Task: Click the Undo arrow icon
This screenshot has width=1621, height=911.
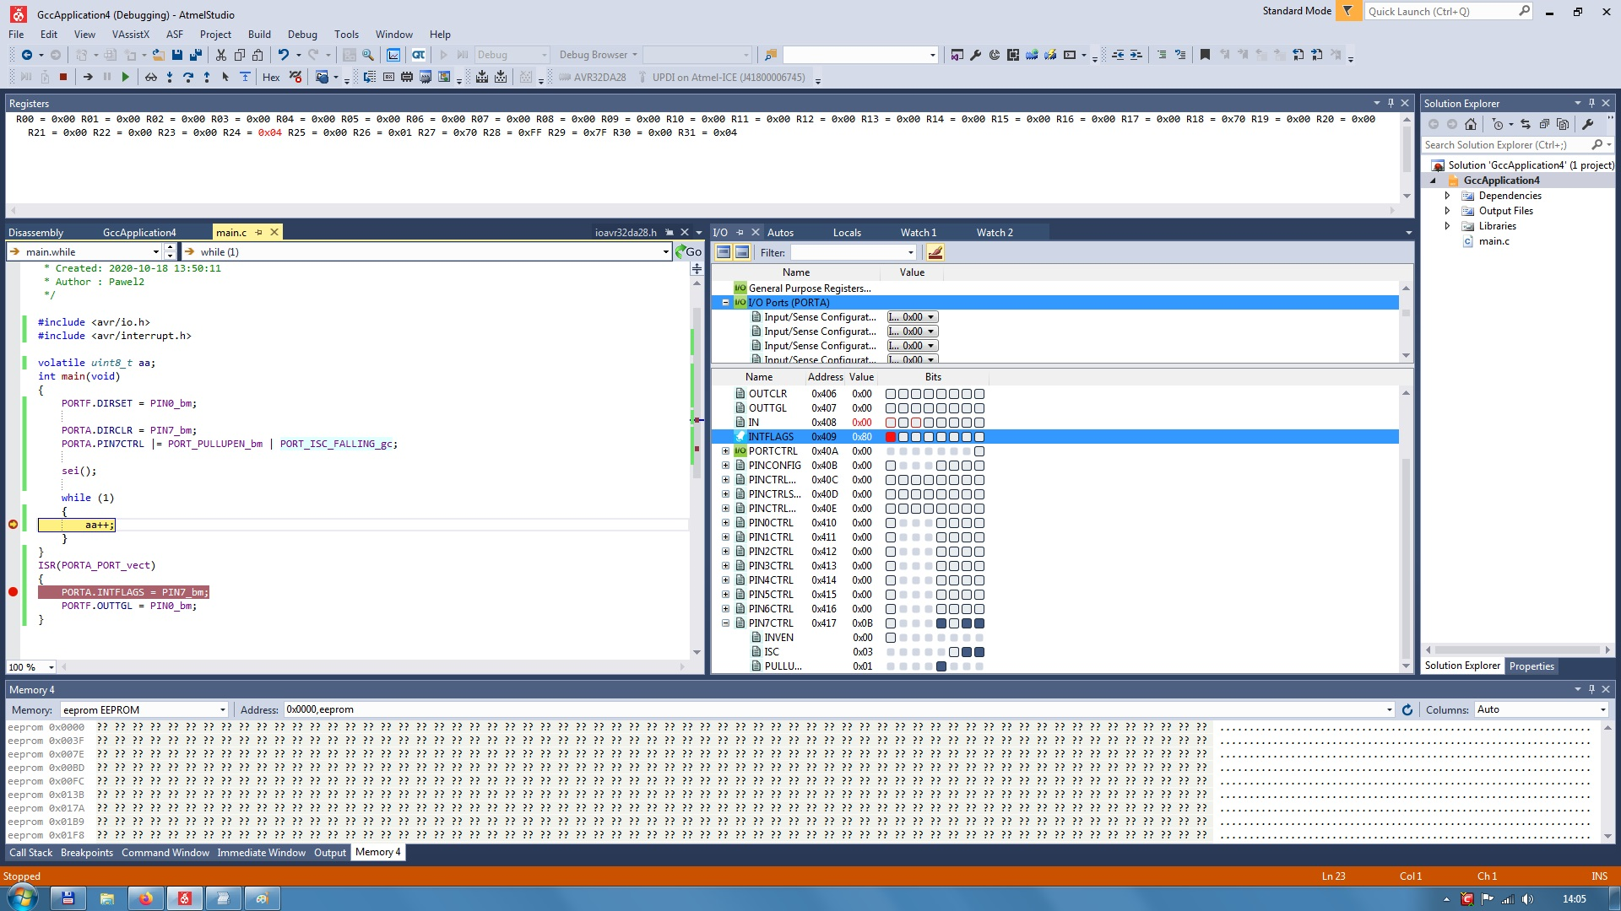Action: pos(283,55)
